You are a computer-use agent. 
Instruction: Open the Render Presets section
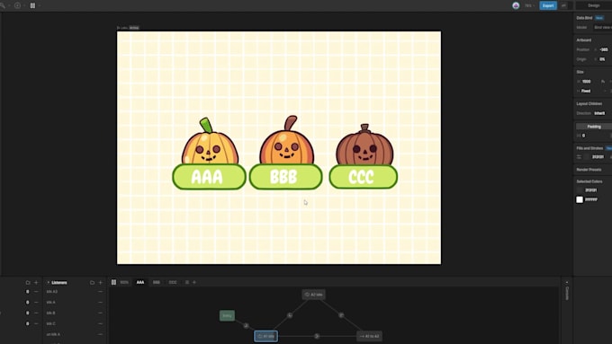pyautogui.click(x=589, y=170)
